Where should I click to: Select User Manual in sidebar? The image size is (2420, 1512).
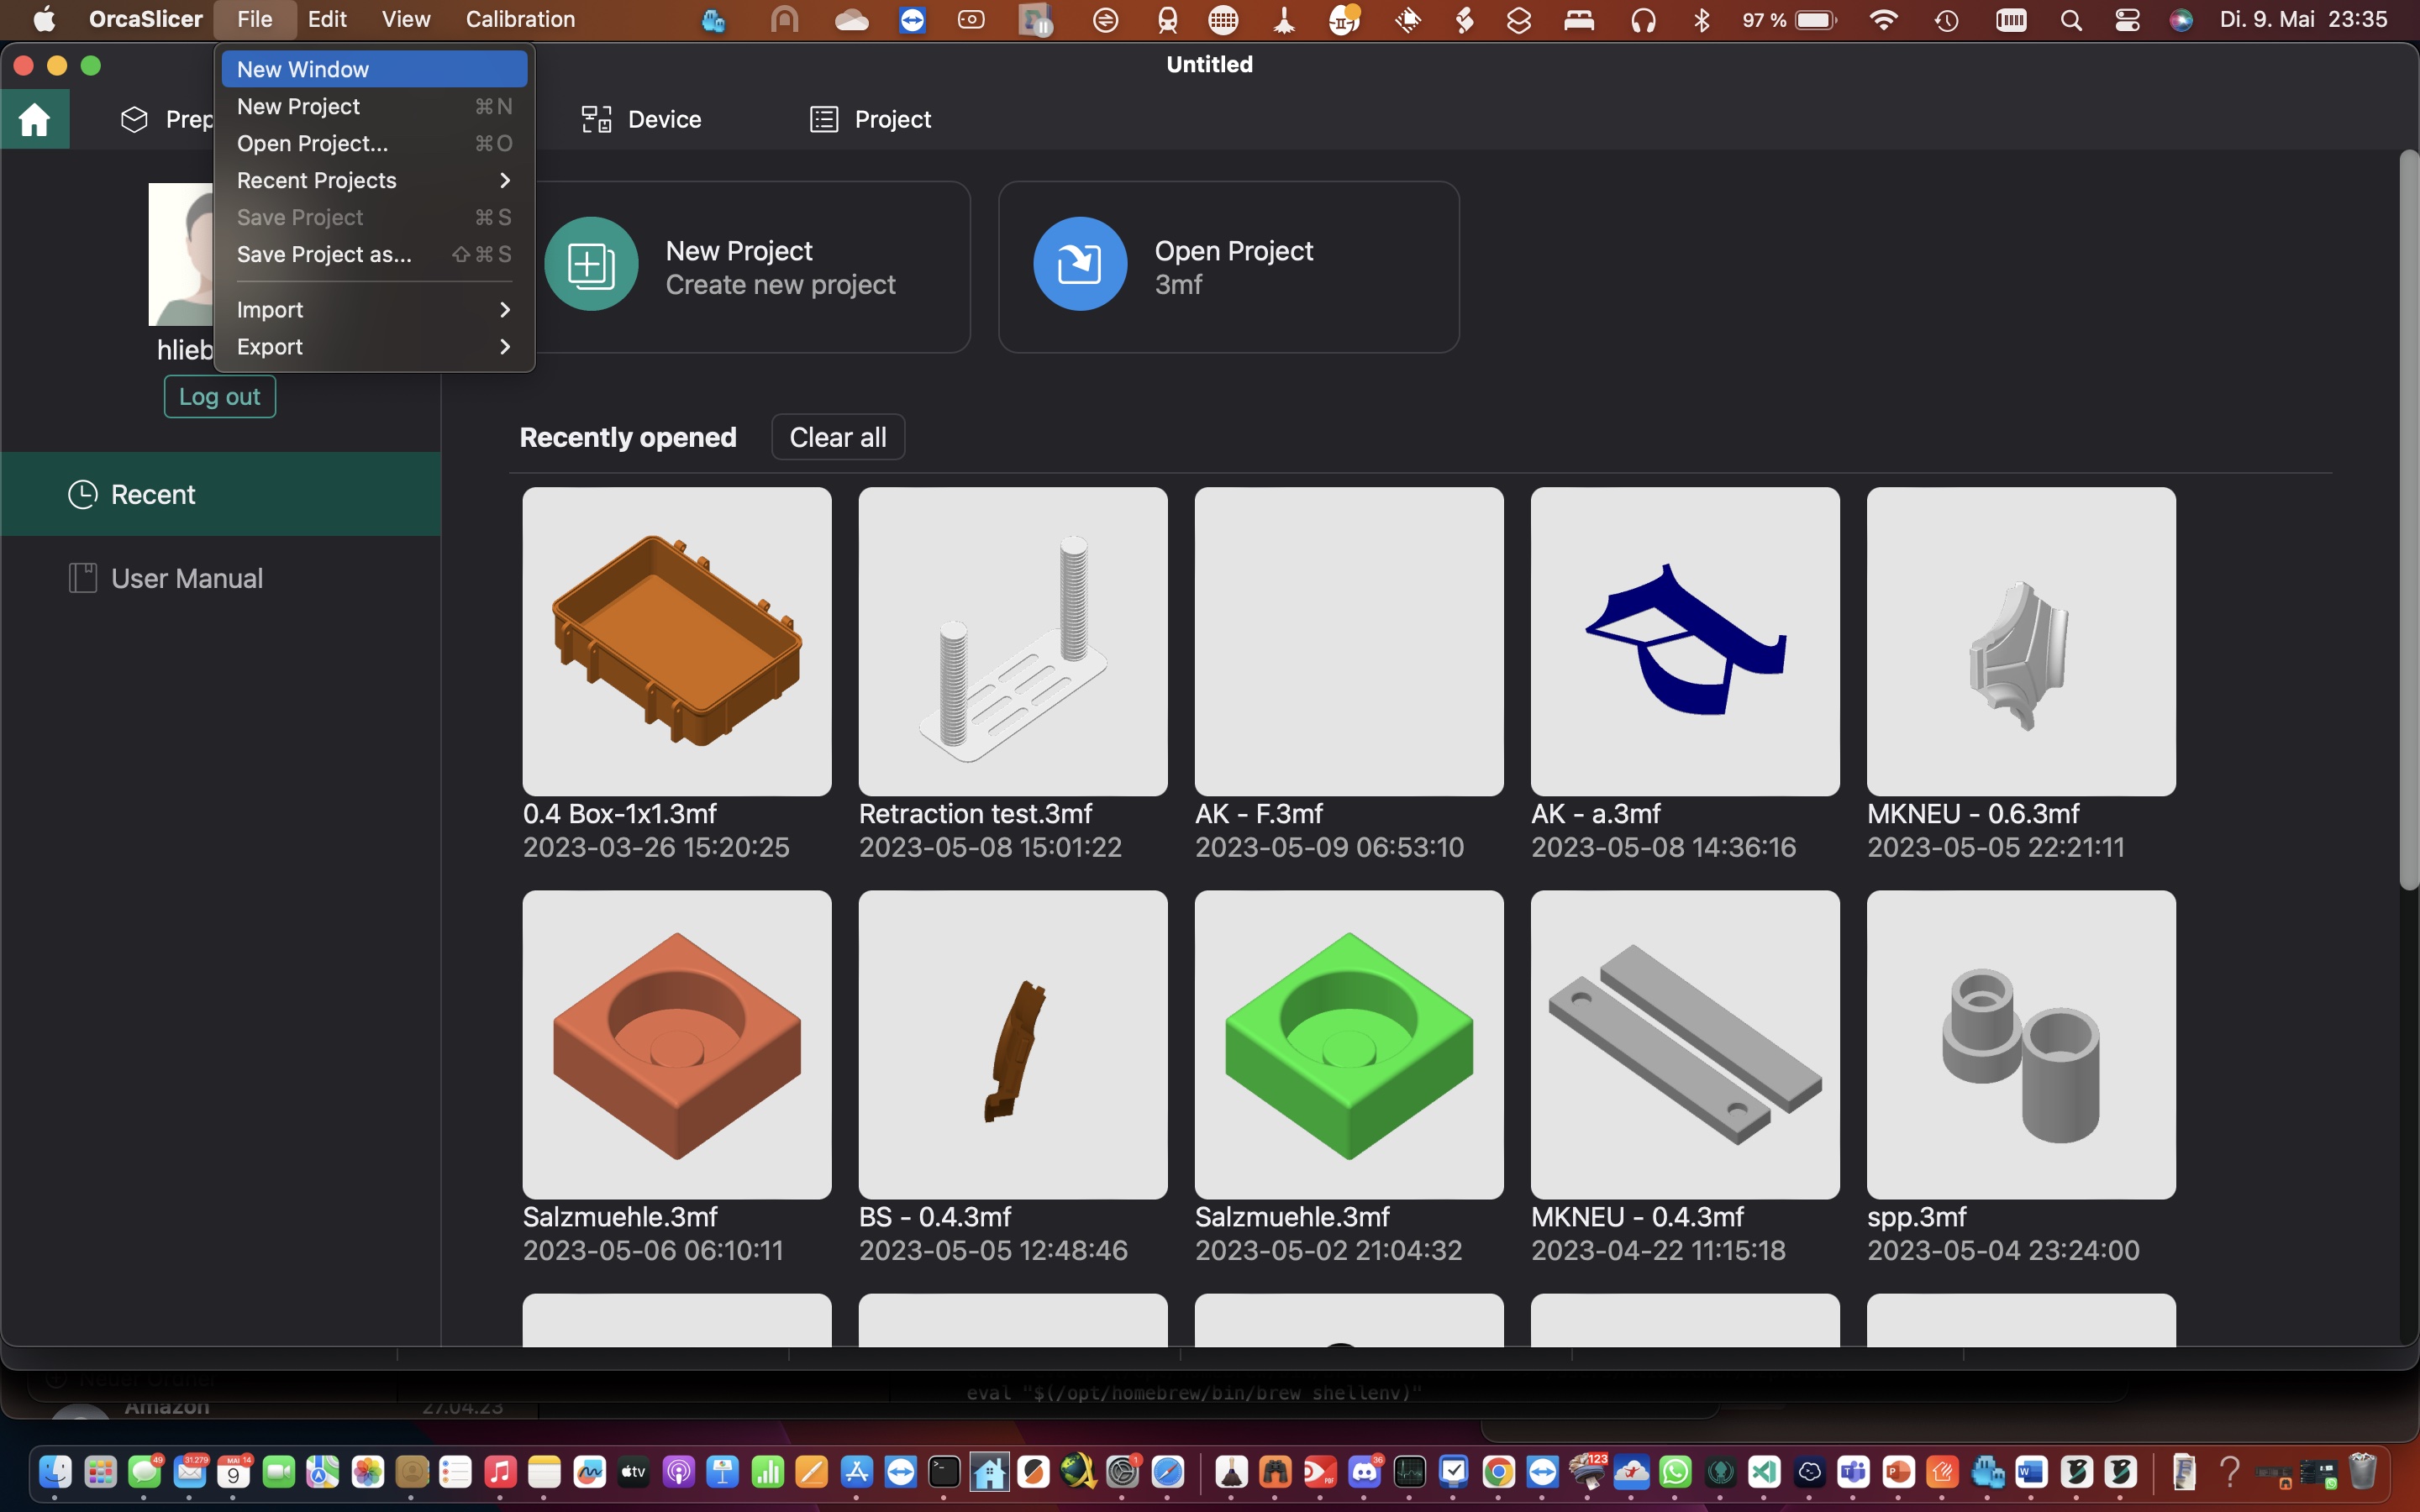pos(221,578)
